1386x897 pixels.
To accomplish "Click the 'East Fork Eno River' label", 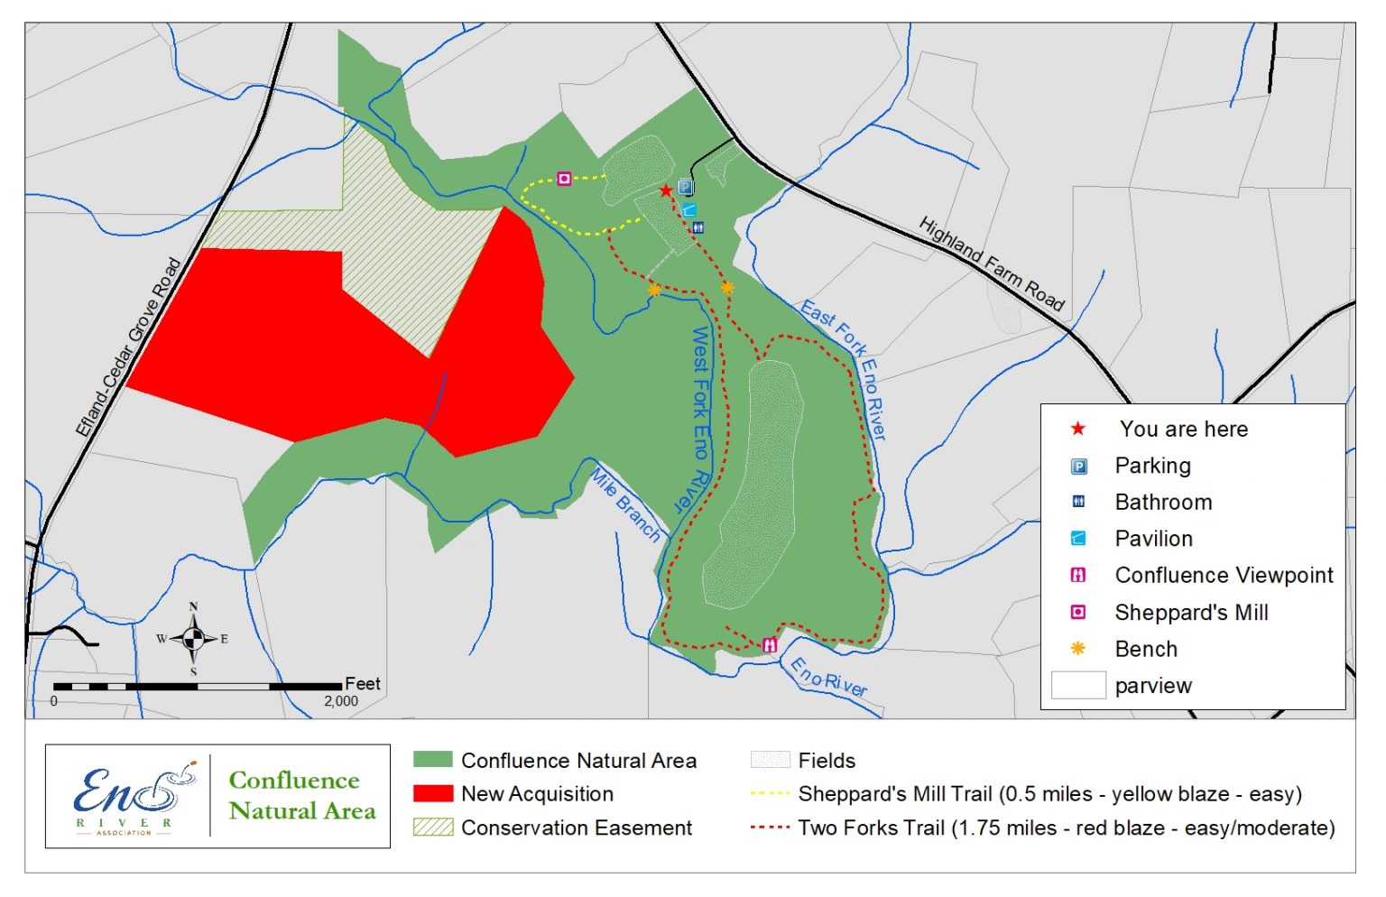I will (x=845, y=369).
